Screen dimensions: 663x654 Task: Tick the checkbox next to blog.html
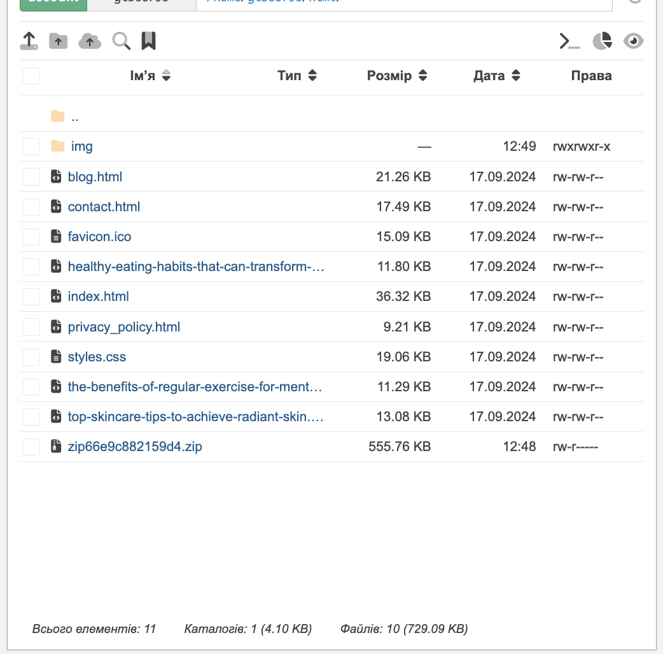tap(31, 177)
